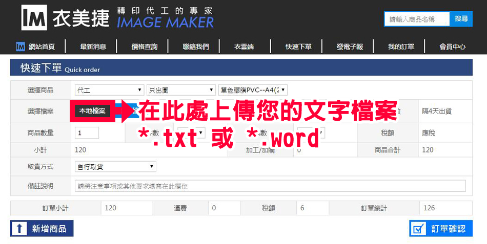487x244 pixels.
Task: Open the 最新消息 menu item
Action: click(93, 47)
